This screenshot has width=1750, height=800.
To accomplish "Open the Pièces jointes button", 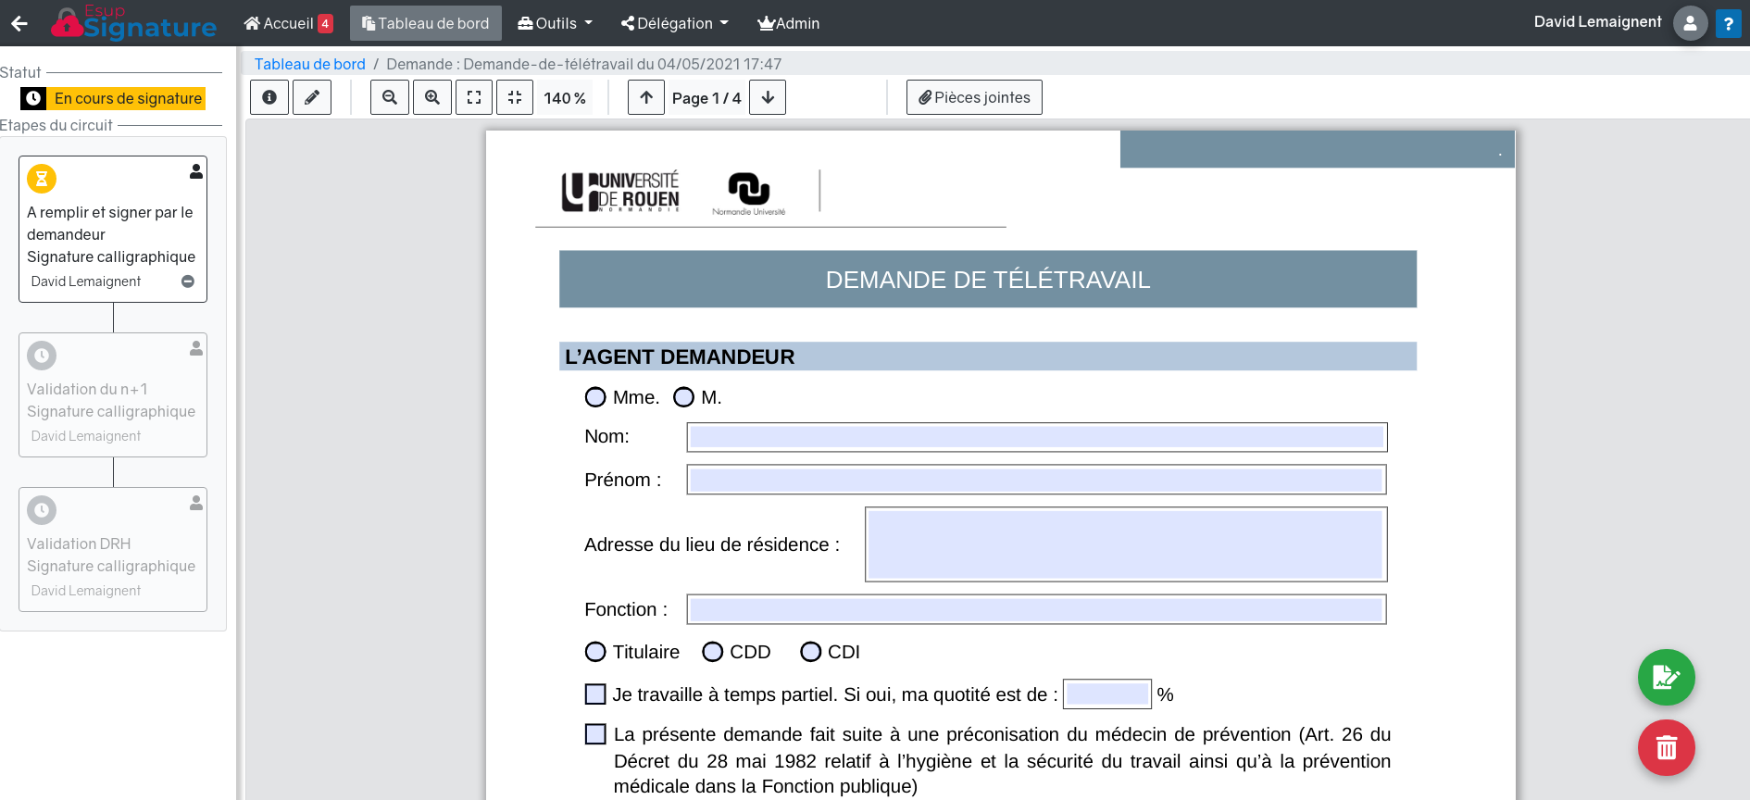I will pyautogui.click(x=974, y=97).
